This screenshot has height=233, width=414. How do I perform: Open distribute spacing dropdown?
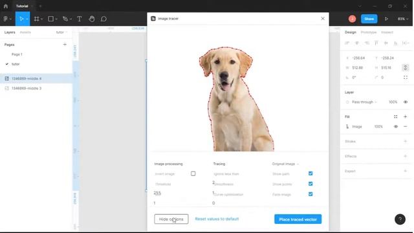click(x=405, y=43)
